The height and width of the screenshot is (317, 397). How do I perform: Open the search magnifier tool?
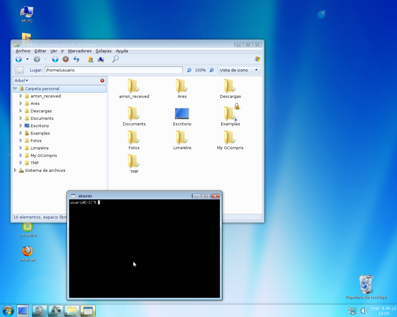115,59
